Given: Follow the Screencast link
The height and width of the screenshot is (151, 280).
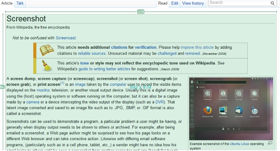Looking at the screenshot, I should [x=66, y=38].
